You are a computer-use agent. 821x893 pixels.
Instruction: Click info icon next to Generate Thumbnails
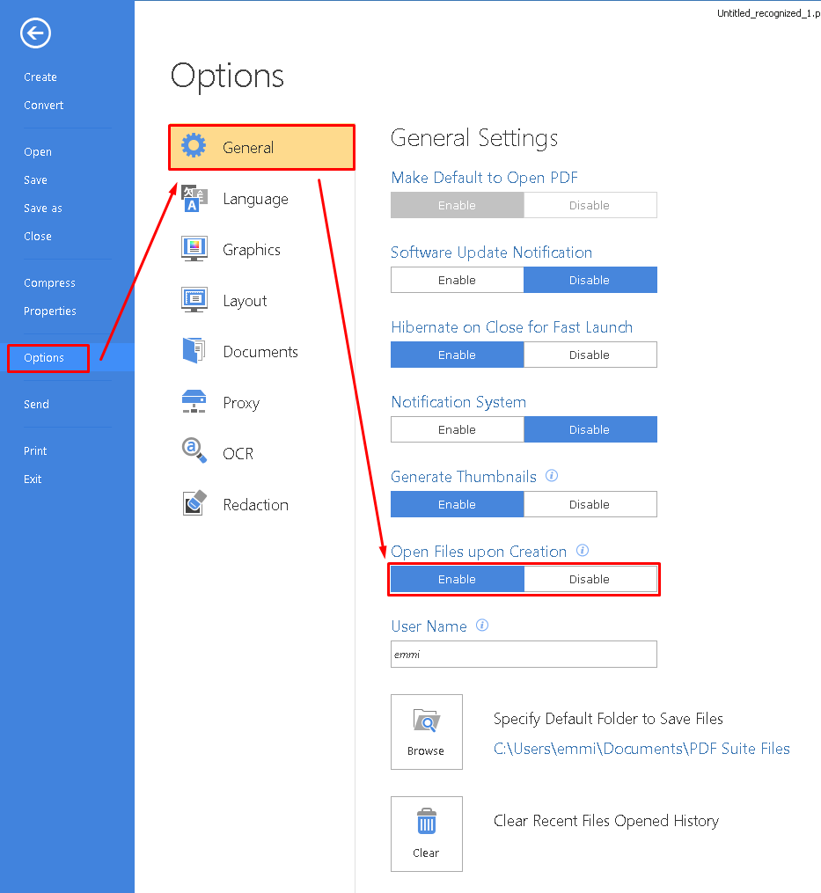[x=552, y=476]
